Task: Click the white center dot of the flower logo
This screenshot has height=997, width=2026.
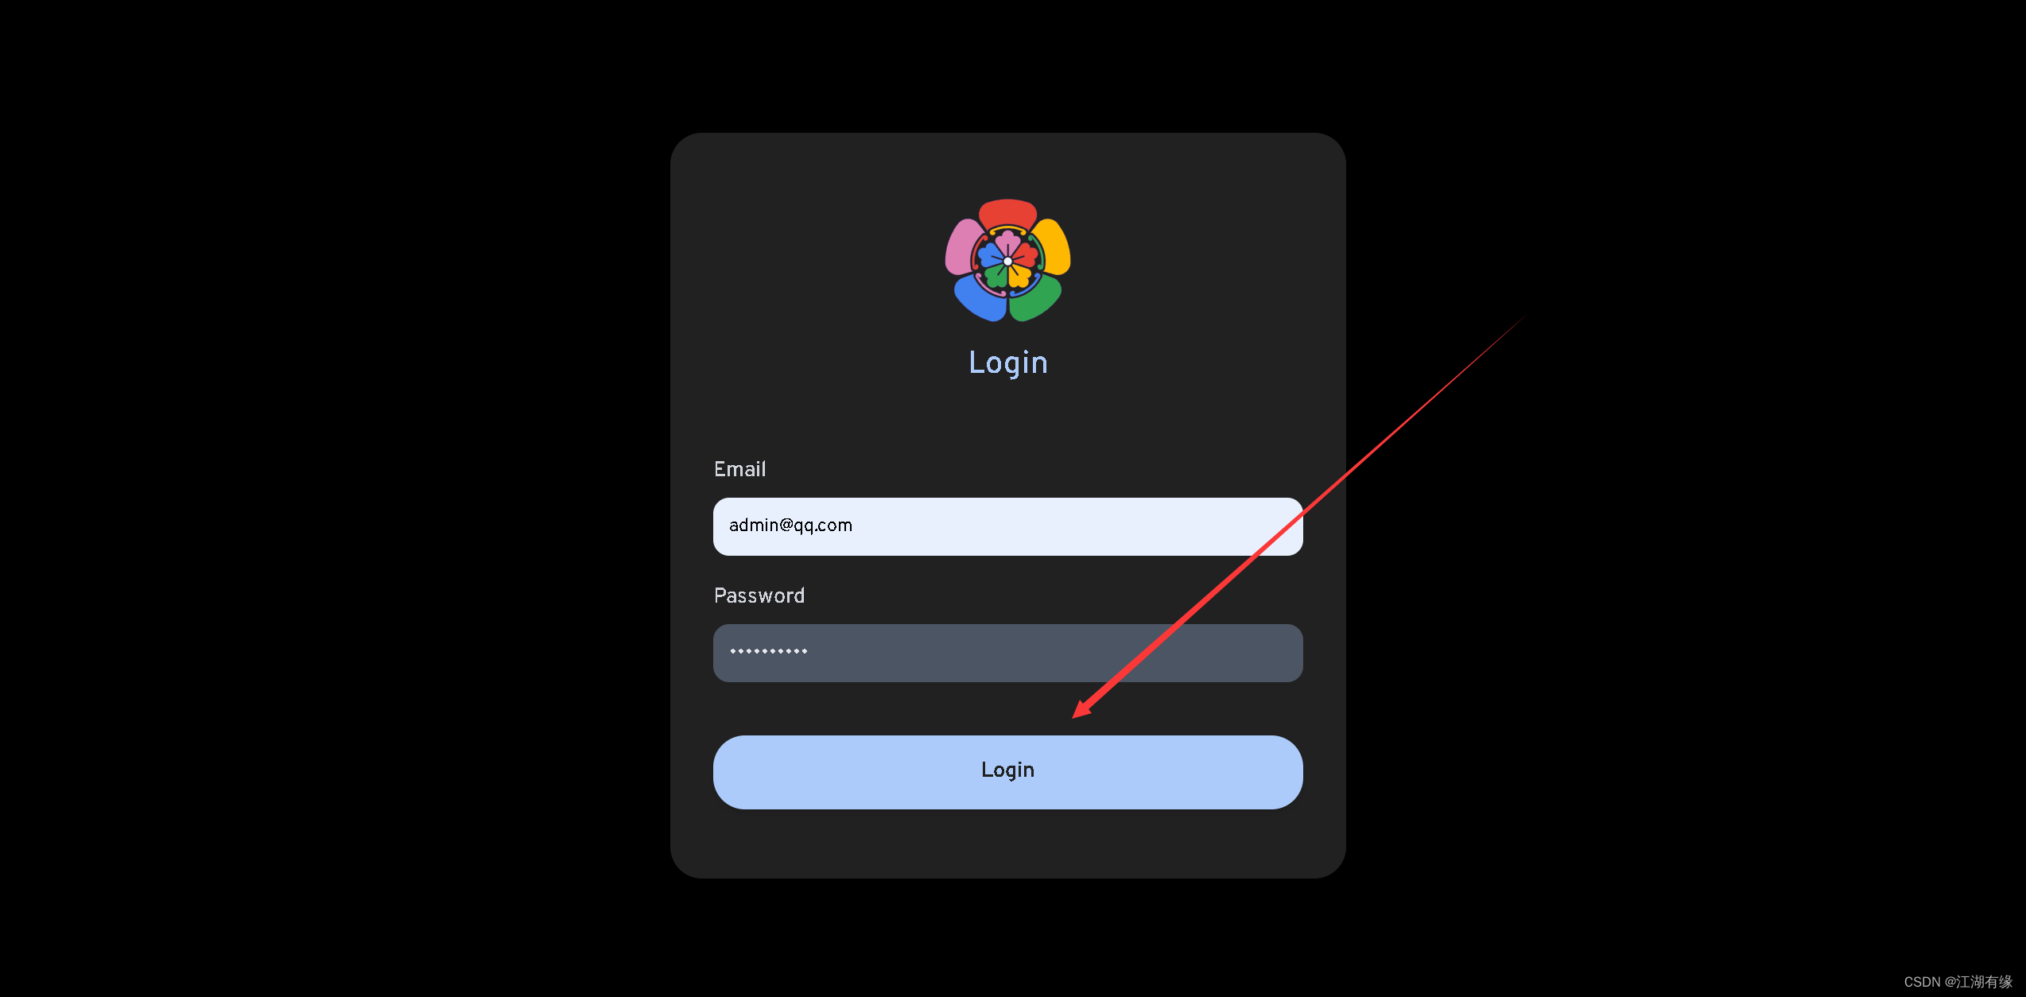Action: click(1007, 262)
